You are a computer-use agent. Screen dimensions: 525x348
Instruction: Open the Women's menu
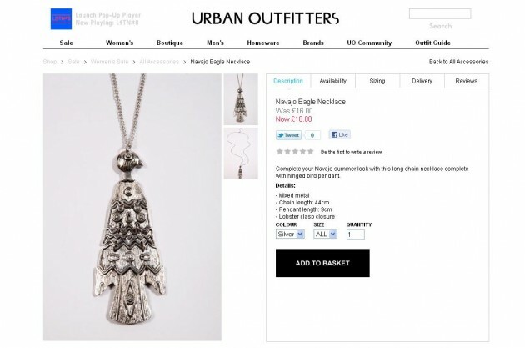coord(119,43)
